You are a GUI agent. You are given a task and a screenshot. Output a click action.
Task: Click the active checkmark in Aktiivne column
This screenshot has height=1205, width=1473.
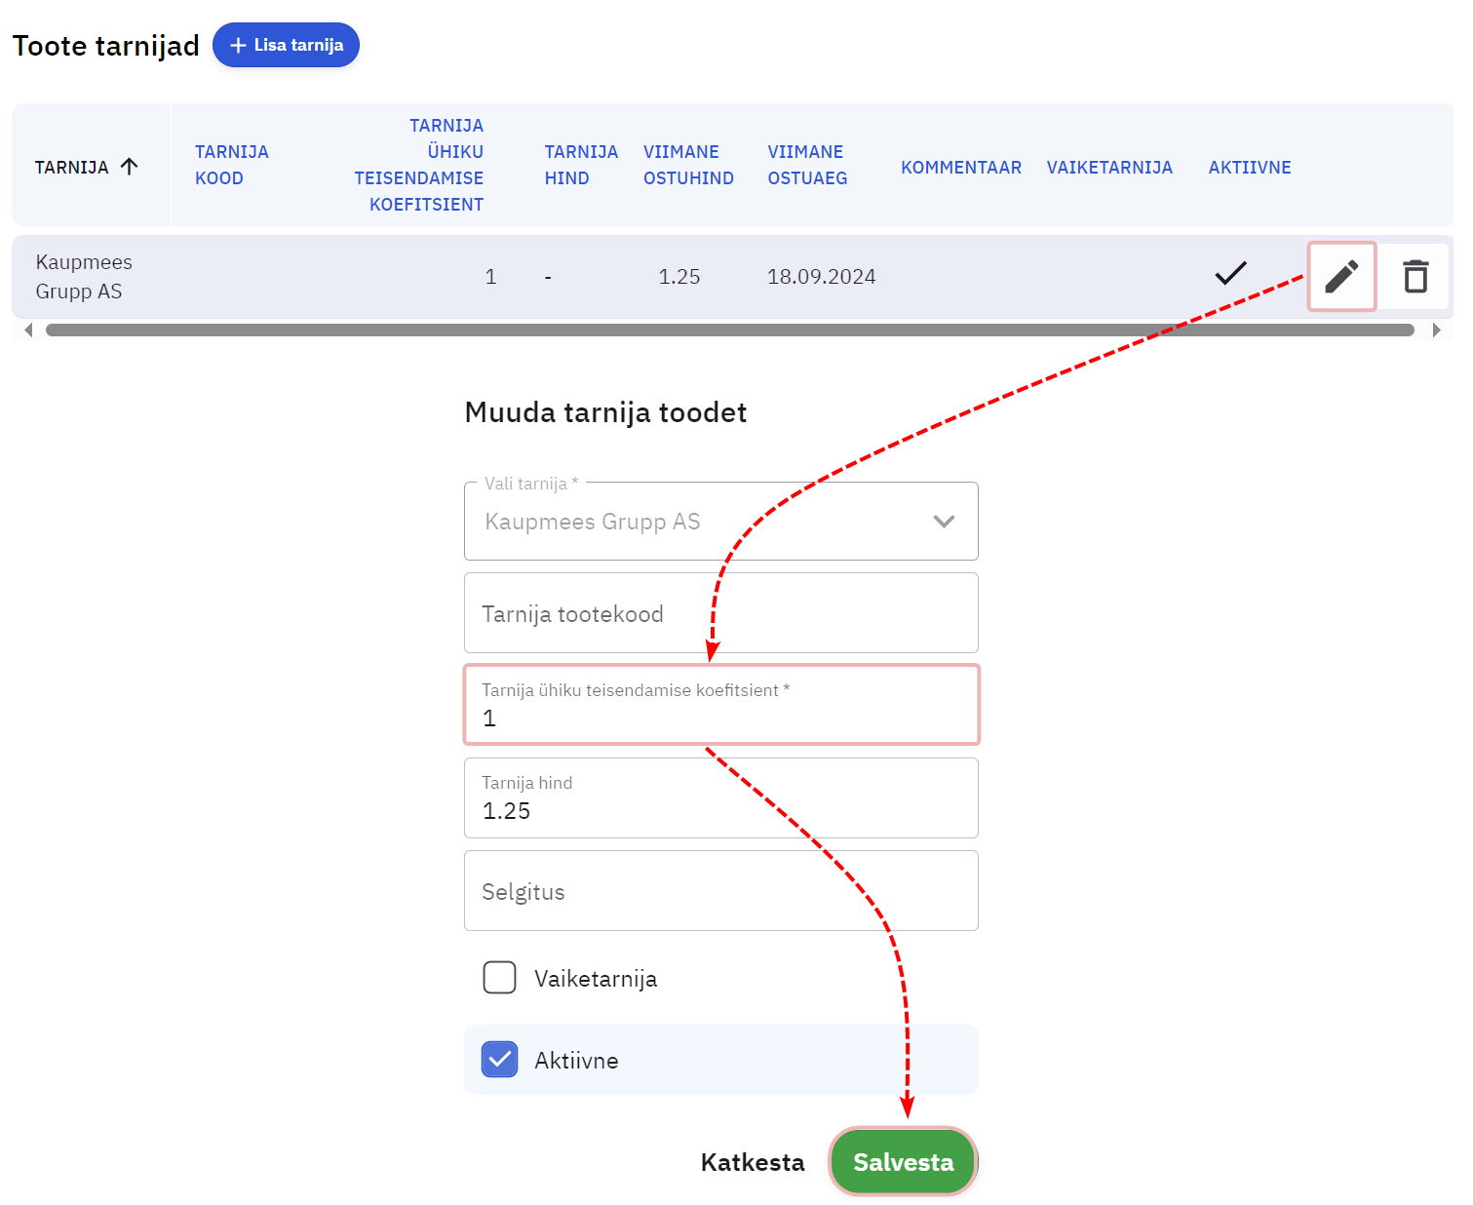(1230, 274)
